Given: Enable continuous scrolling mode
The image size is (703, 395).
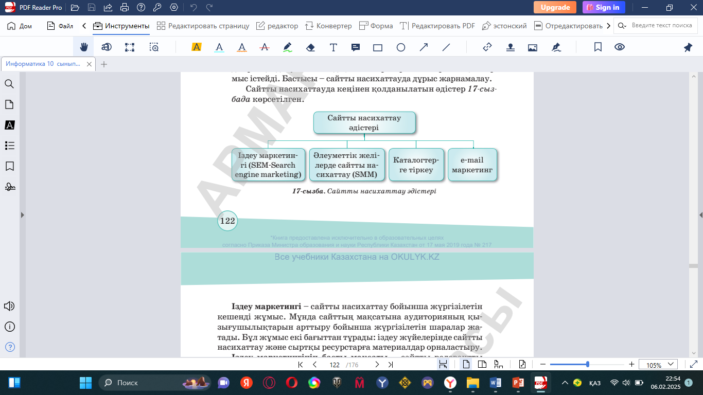Looking at the screenshot, I should (x=498, y=365).
